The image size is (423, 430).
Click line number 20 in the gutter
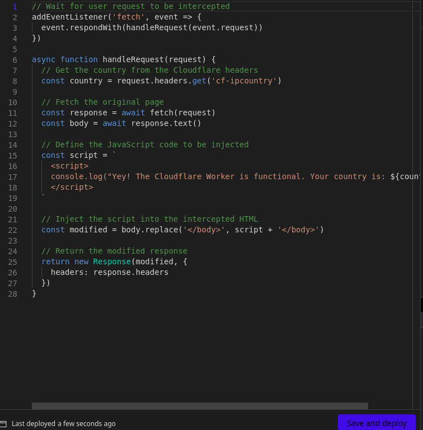(13, 209)
